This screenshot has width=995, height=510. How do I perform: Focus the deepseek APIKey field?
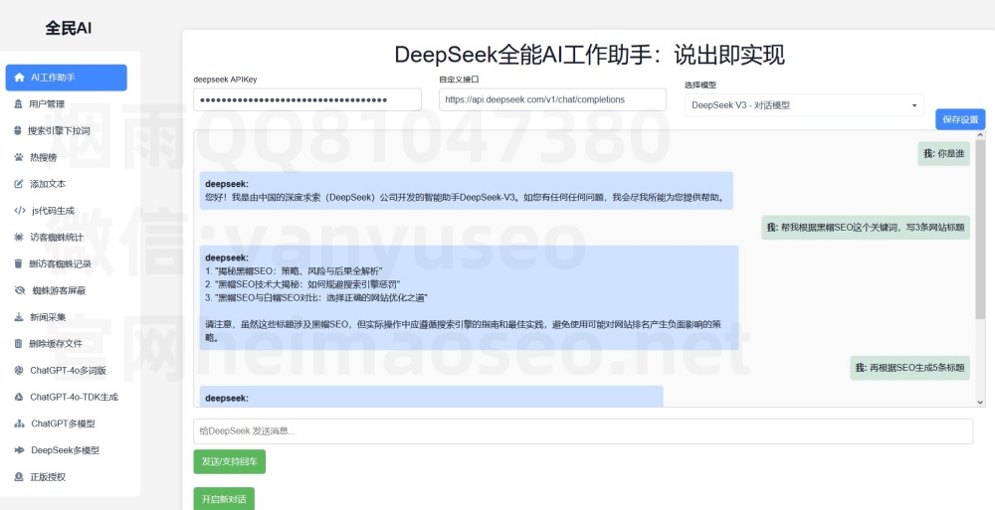pyautogui.click(x=307, y=99)
